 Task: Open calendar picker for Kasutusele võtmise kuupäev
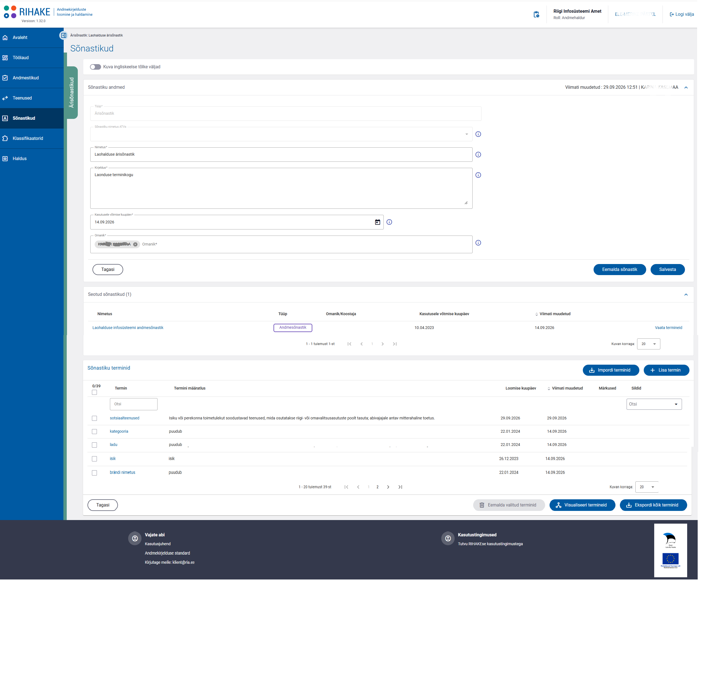[377, 222]
